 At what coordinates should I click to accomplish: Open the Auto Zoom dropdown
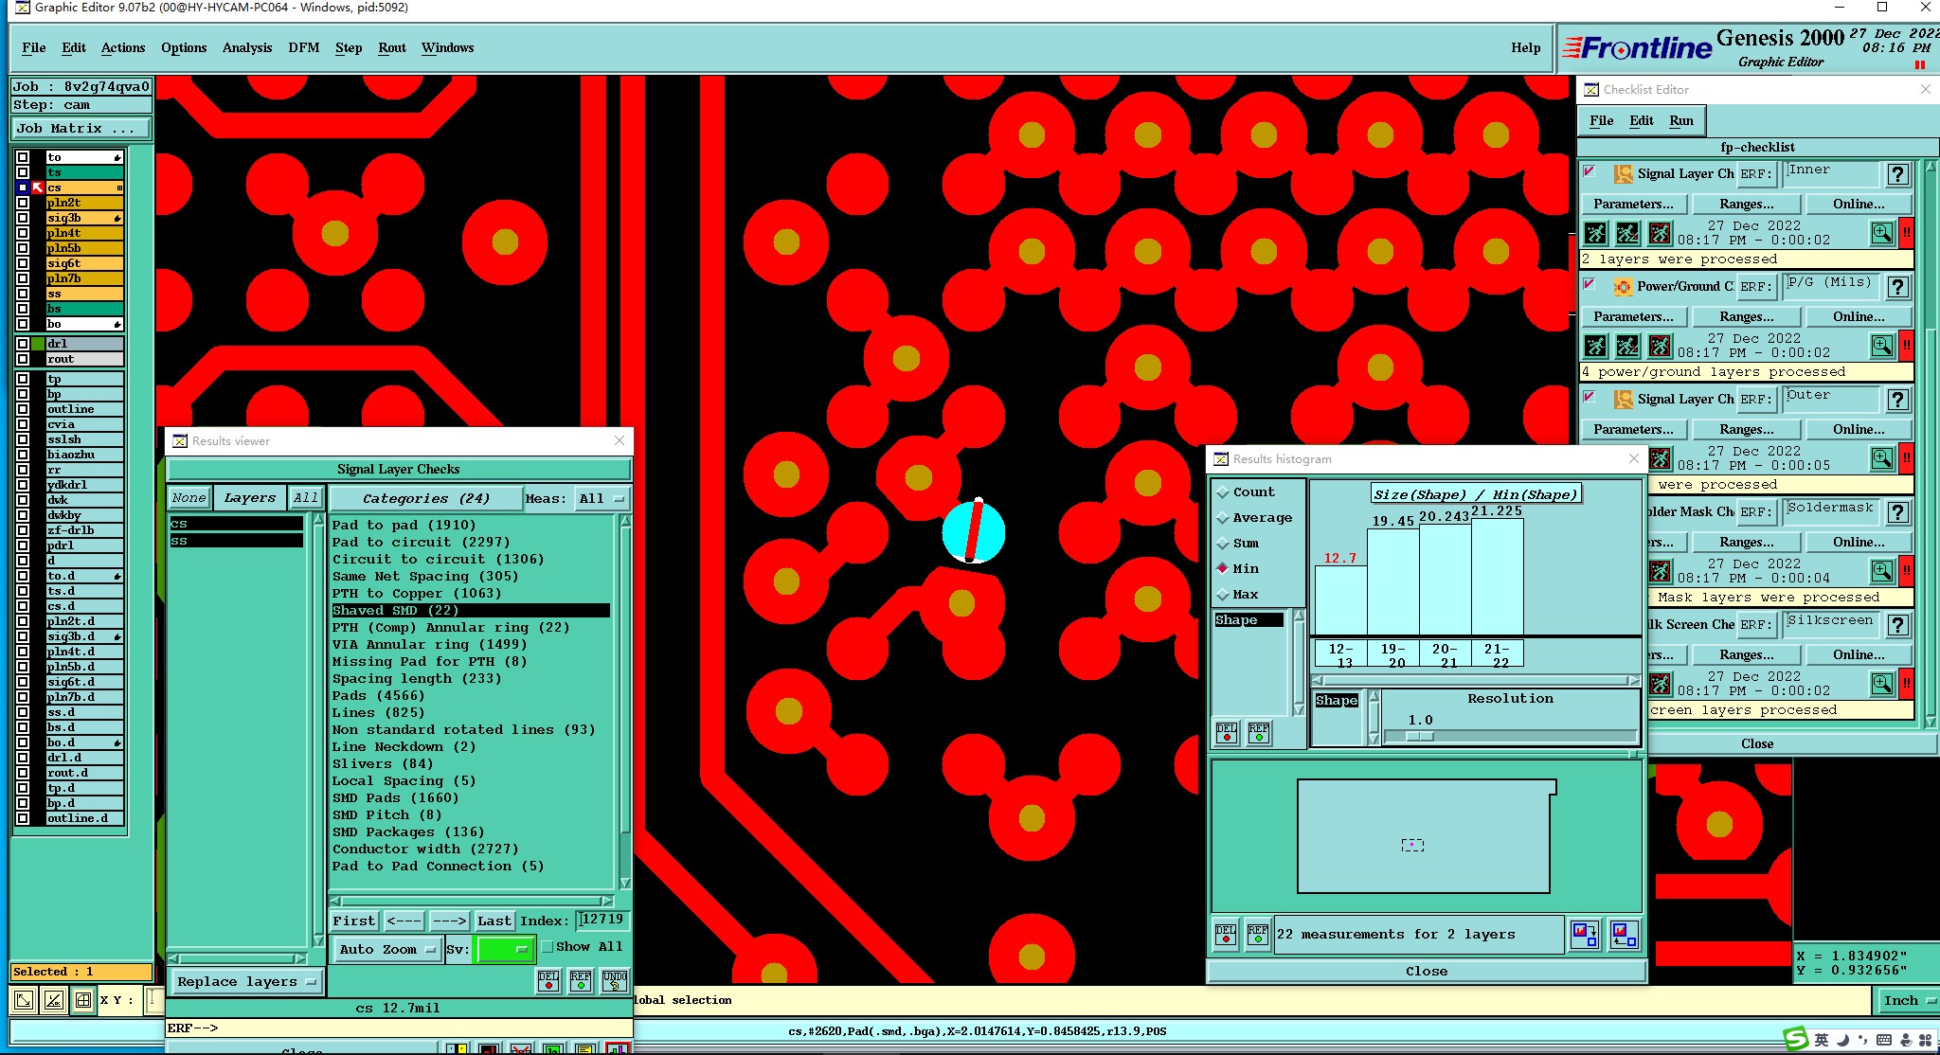(388, 949)
